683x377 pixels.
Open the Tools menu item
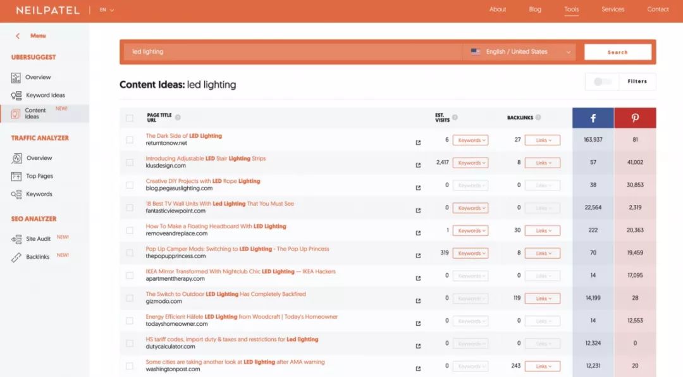point(572,9)
